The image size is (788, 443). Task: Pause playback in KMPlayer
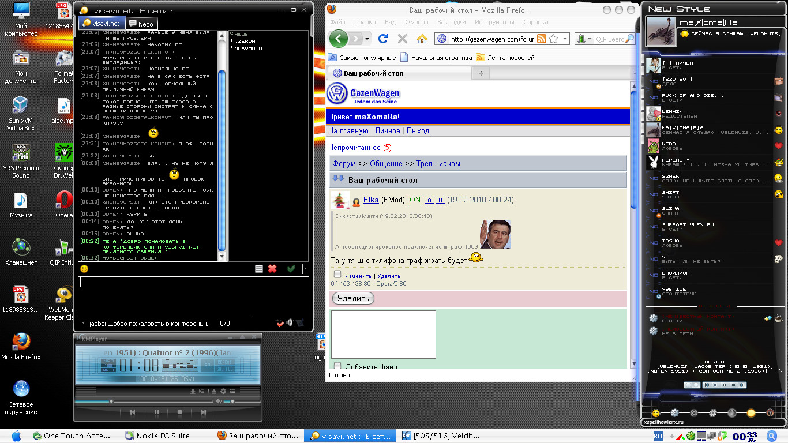click(x=157, y=412)
